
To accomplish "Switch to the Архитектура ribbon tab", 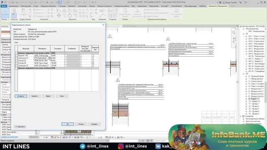I will point(13,6).
